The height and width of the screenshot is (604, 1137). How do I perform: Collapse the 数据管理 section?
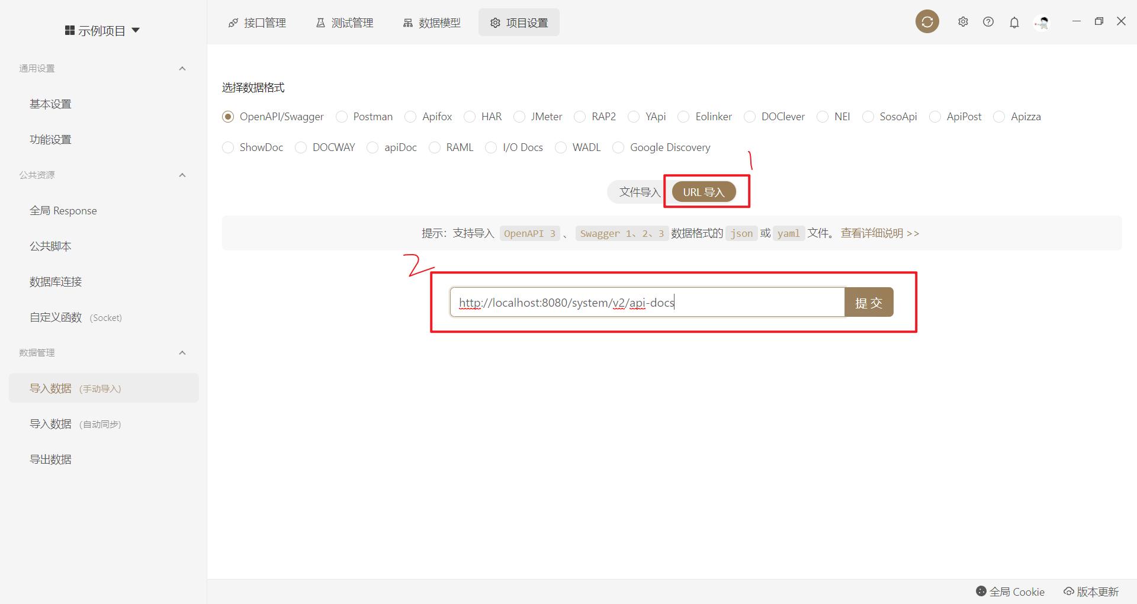[182, 353]
